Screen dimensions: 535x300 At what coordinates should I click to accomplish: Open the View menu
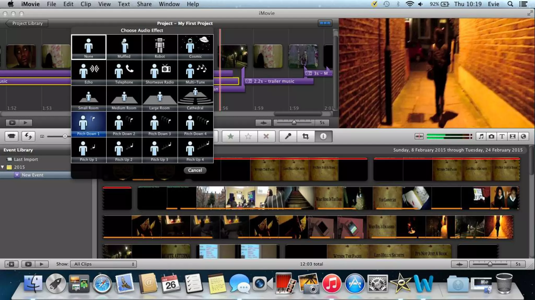[x=104, y=4]
